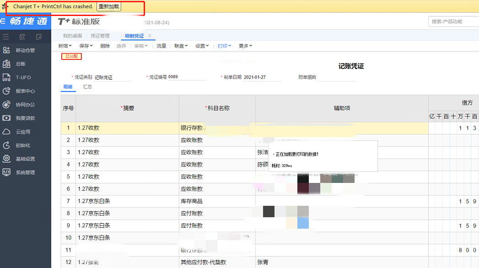Switch to the 汇总 summary tab

(87, 87)
